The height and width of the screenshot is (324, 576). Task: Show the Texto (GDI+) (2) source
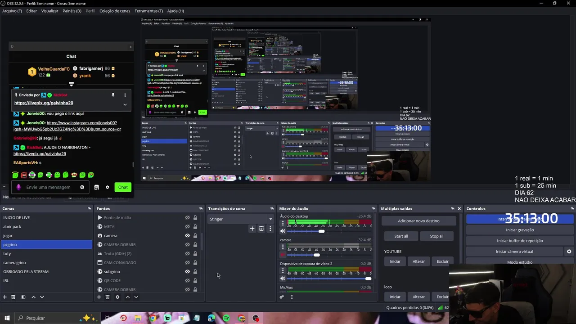[x=187, y=254]
